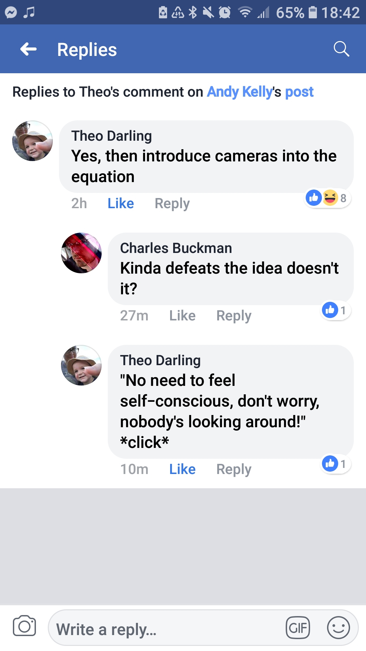Focus the "Write a reply..." field

[x=166, y=629]
